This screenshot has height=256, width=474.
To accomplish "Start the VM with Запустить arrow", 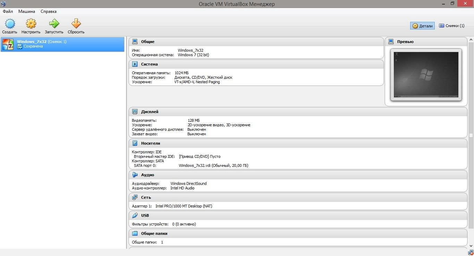I will 54,24.
